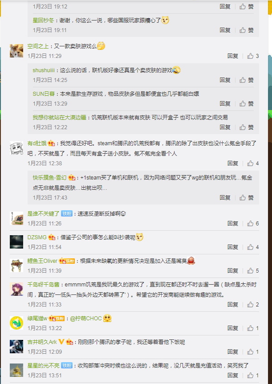Like 快乐摸鱼-雪幻's reply with 赞
This screenshot has width=272, height=384.
(x=247, y=197)
